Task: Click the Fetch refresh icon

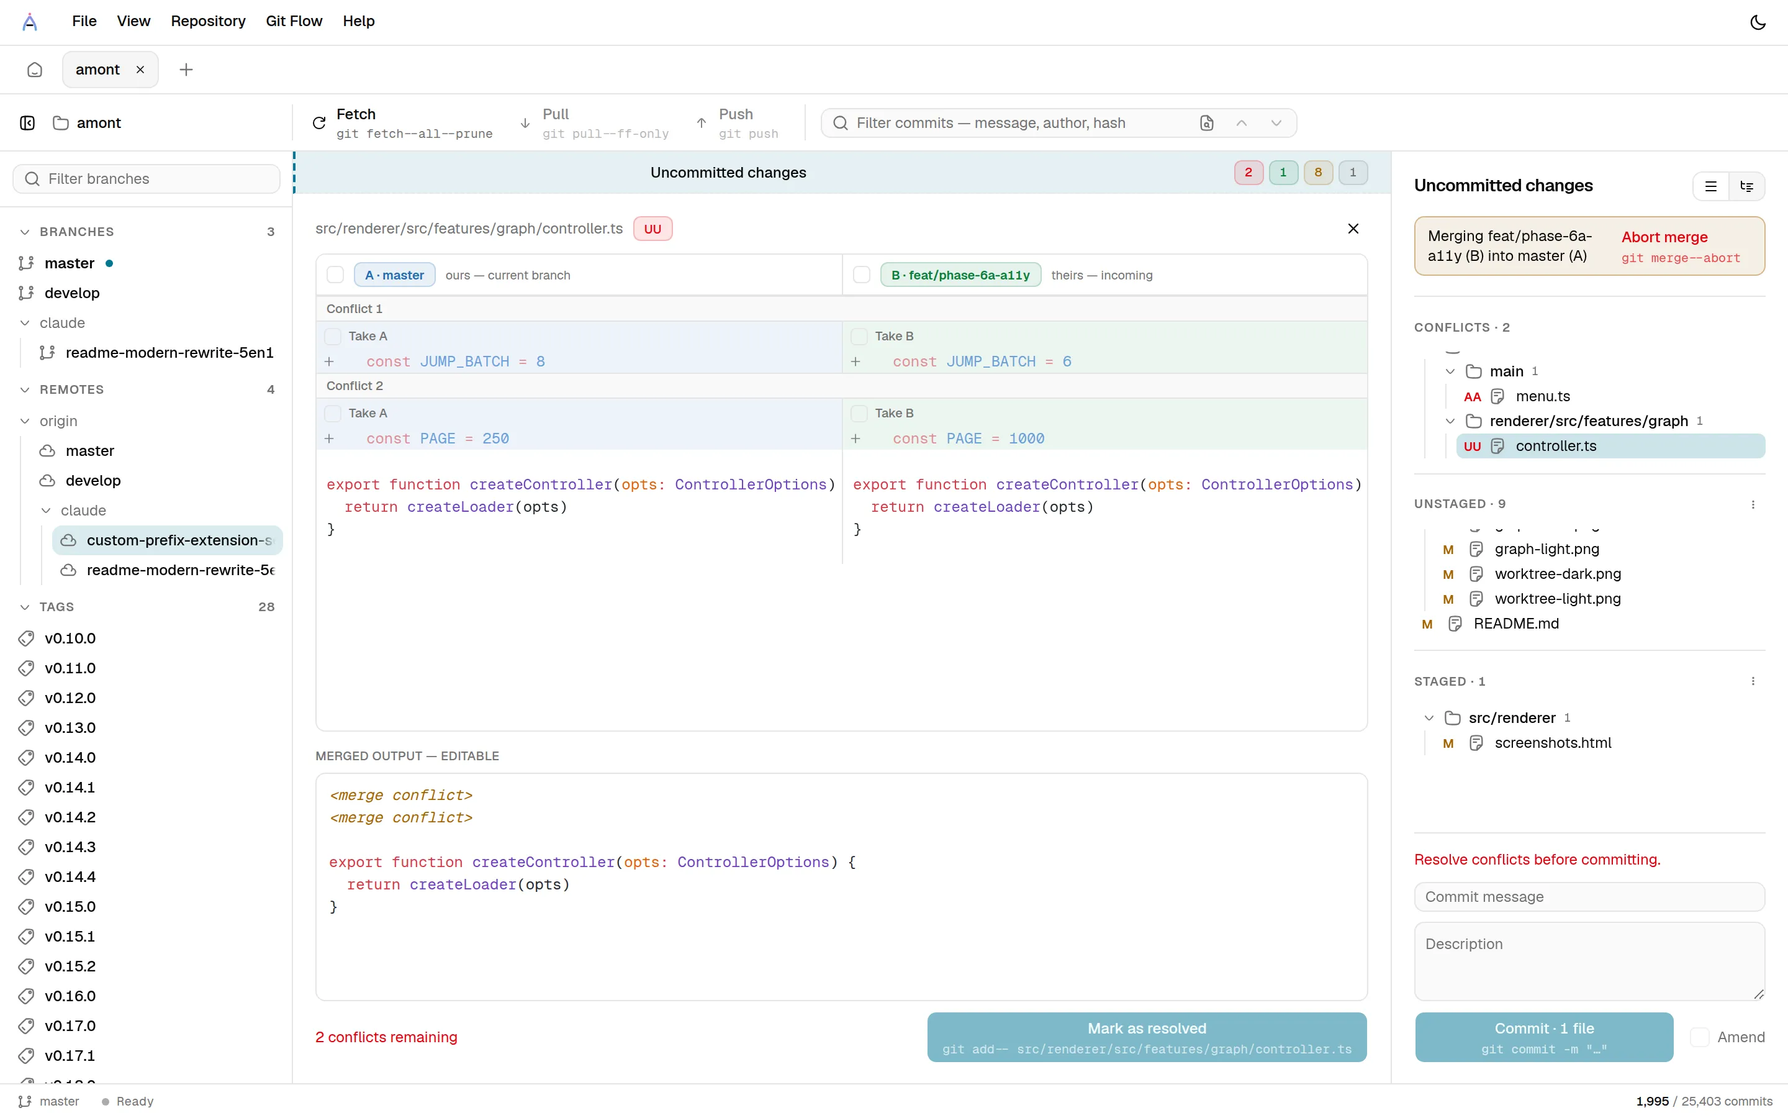Action: (x=319, y=123)
